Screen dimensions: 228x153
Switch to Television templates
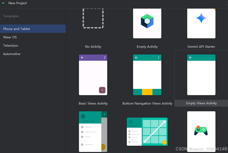33,46
